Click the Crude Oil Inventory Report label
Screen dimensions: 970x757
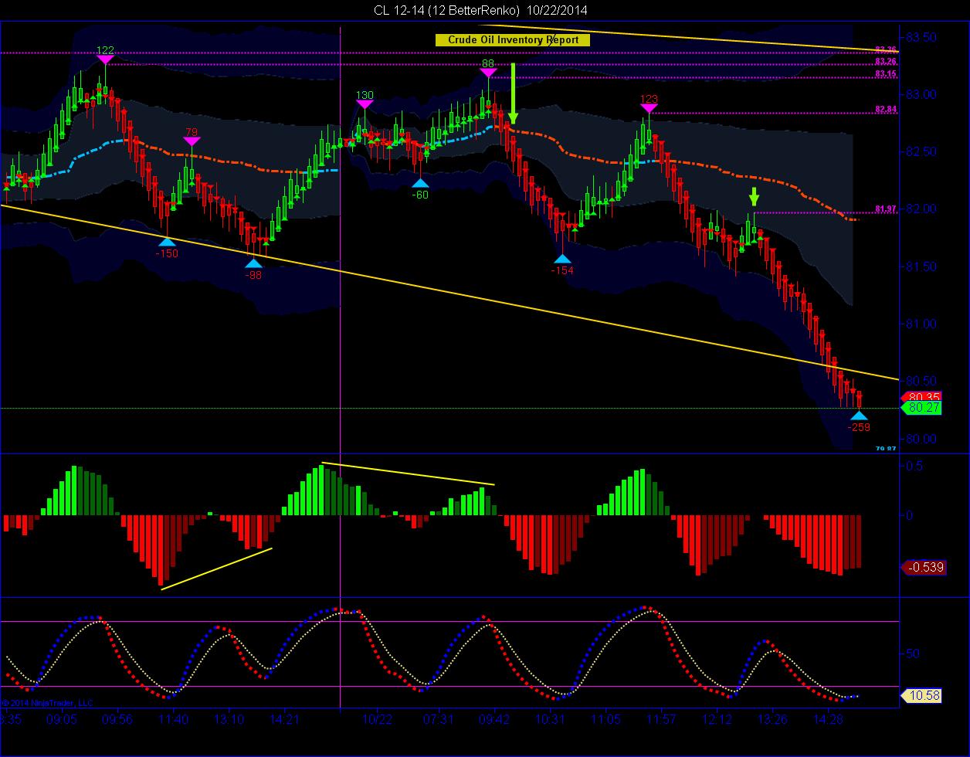(513, 40)
